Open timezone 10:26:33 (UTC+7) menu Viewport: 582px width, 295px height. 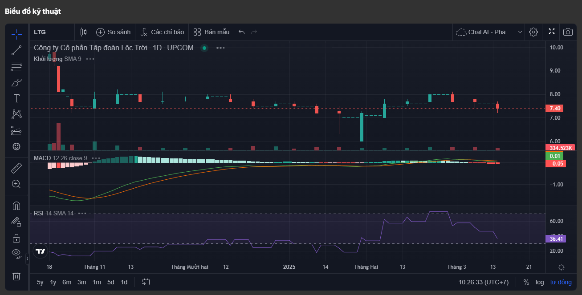[x=484, y=282]
